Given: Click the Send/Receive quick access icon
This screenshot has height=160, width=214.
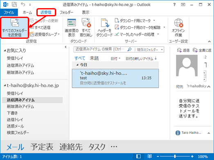Looking at the screenshot, I should [x=14, y=4].
